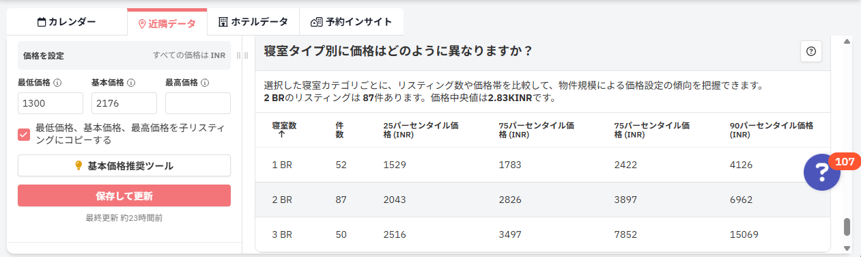The width and height of the screenshot is (861, 257).
Task: Click the info icon next to 最高価格
Action: pyautogui.click(x=205, y=83)
